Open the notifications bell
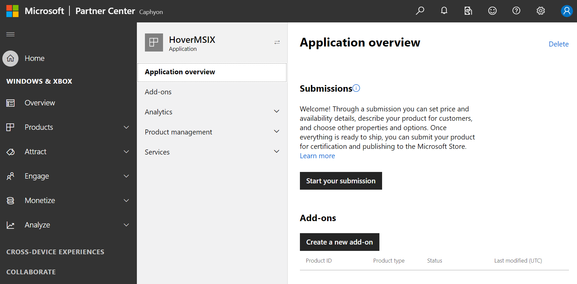This screenshot has width=577, height=284. [x=444, y=11]
